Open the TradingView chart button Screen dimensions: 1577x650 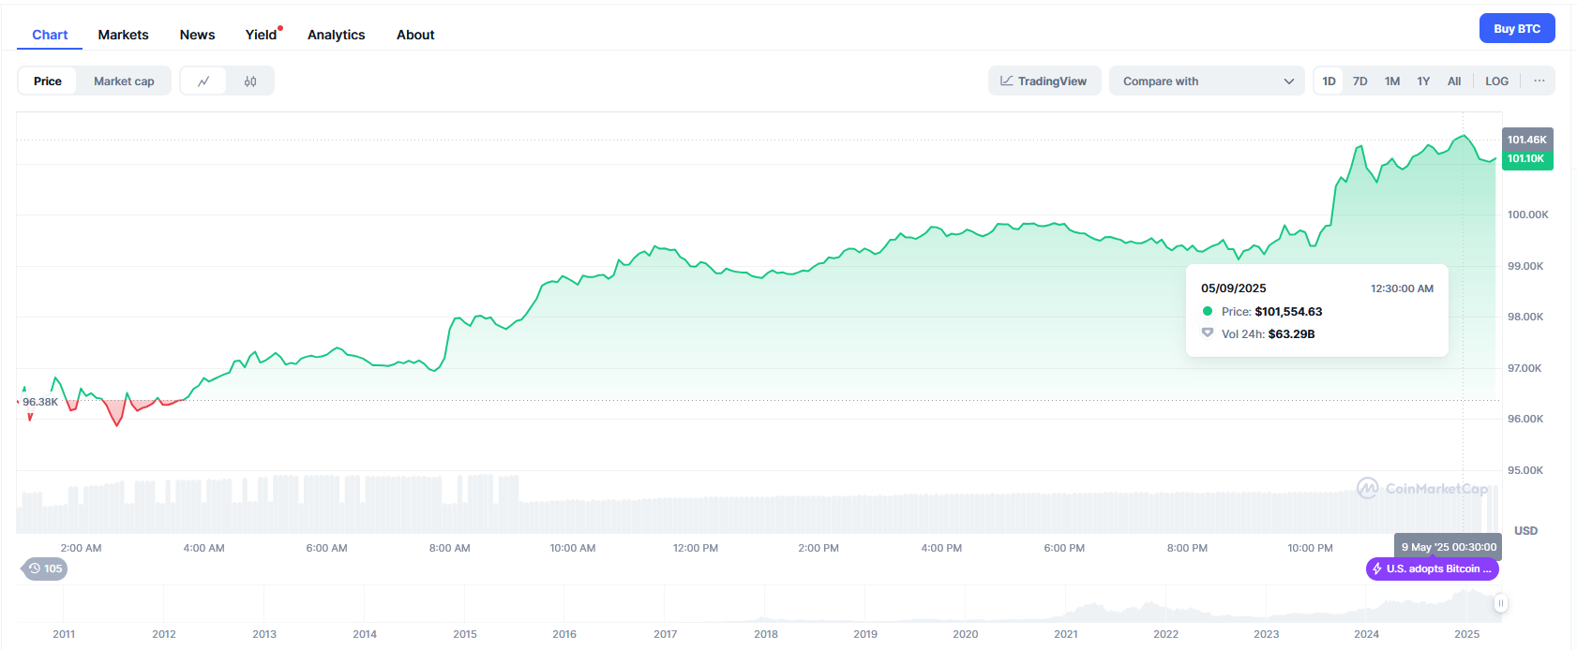click(1044, 81)
